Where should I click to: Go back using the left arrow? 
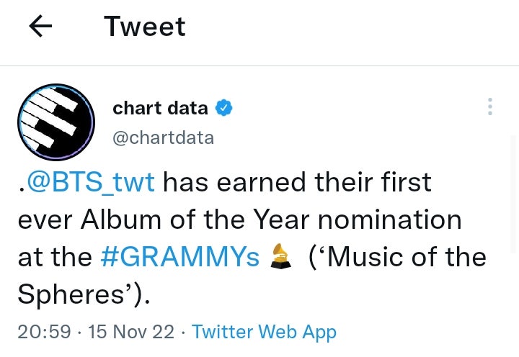click(40, 27)
